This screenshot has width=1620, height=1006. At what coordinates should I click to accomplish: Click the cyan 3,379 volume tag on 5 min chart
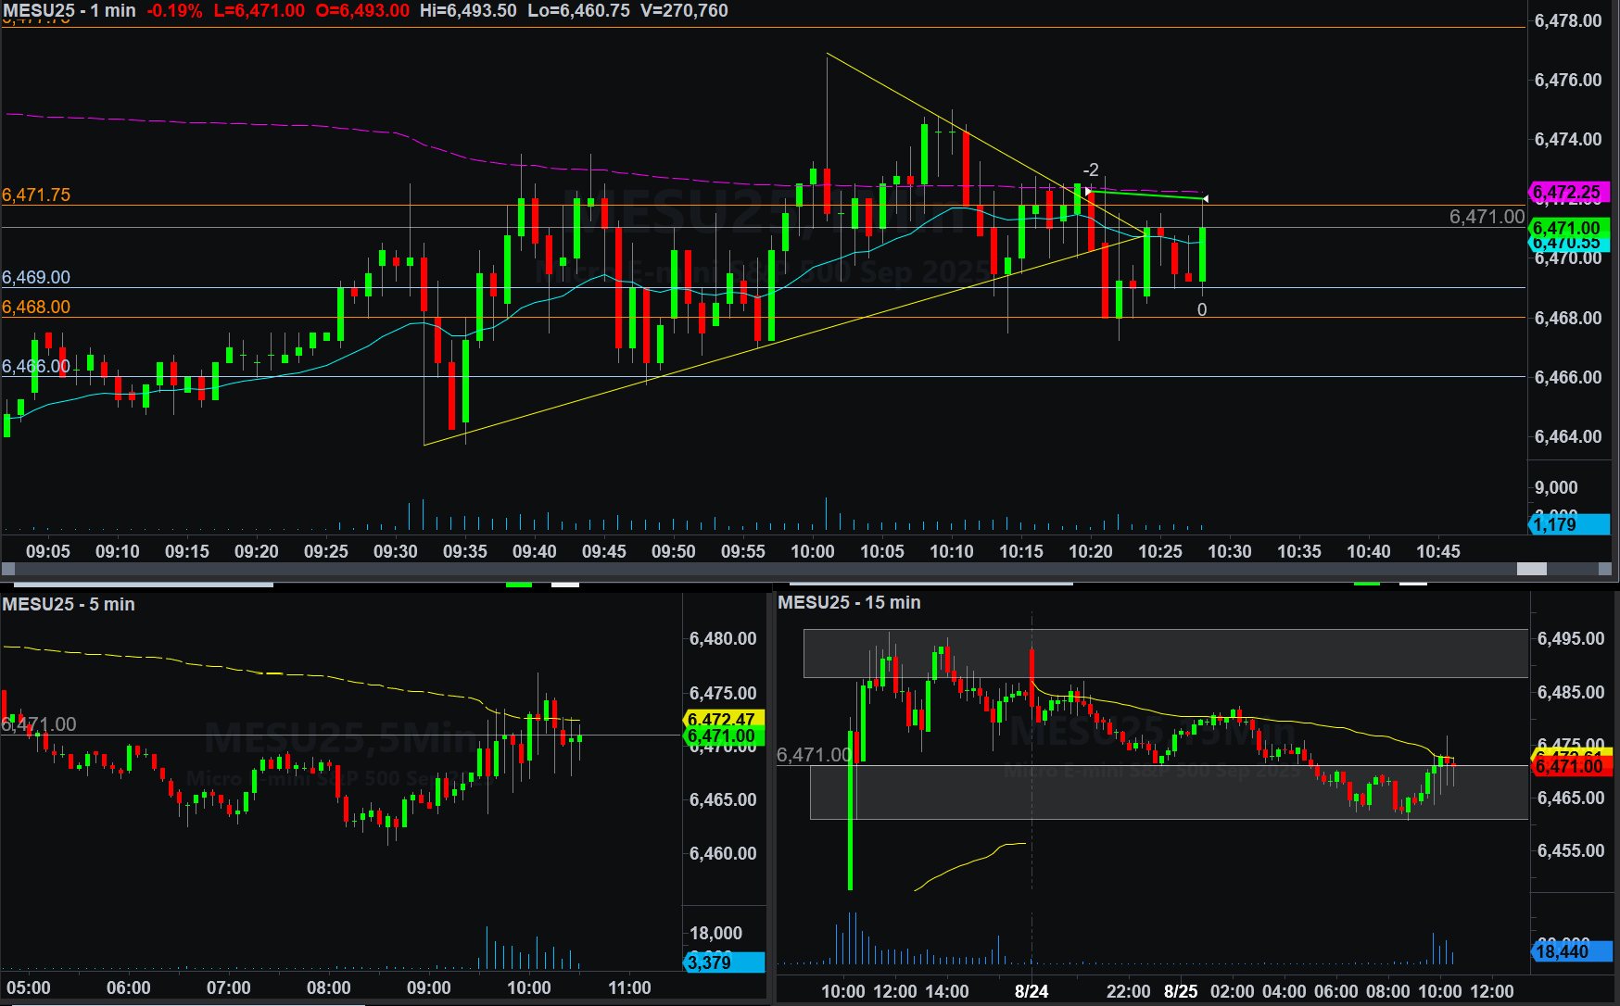(724, 962)
